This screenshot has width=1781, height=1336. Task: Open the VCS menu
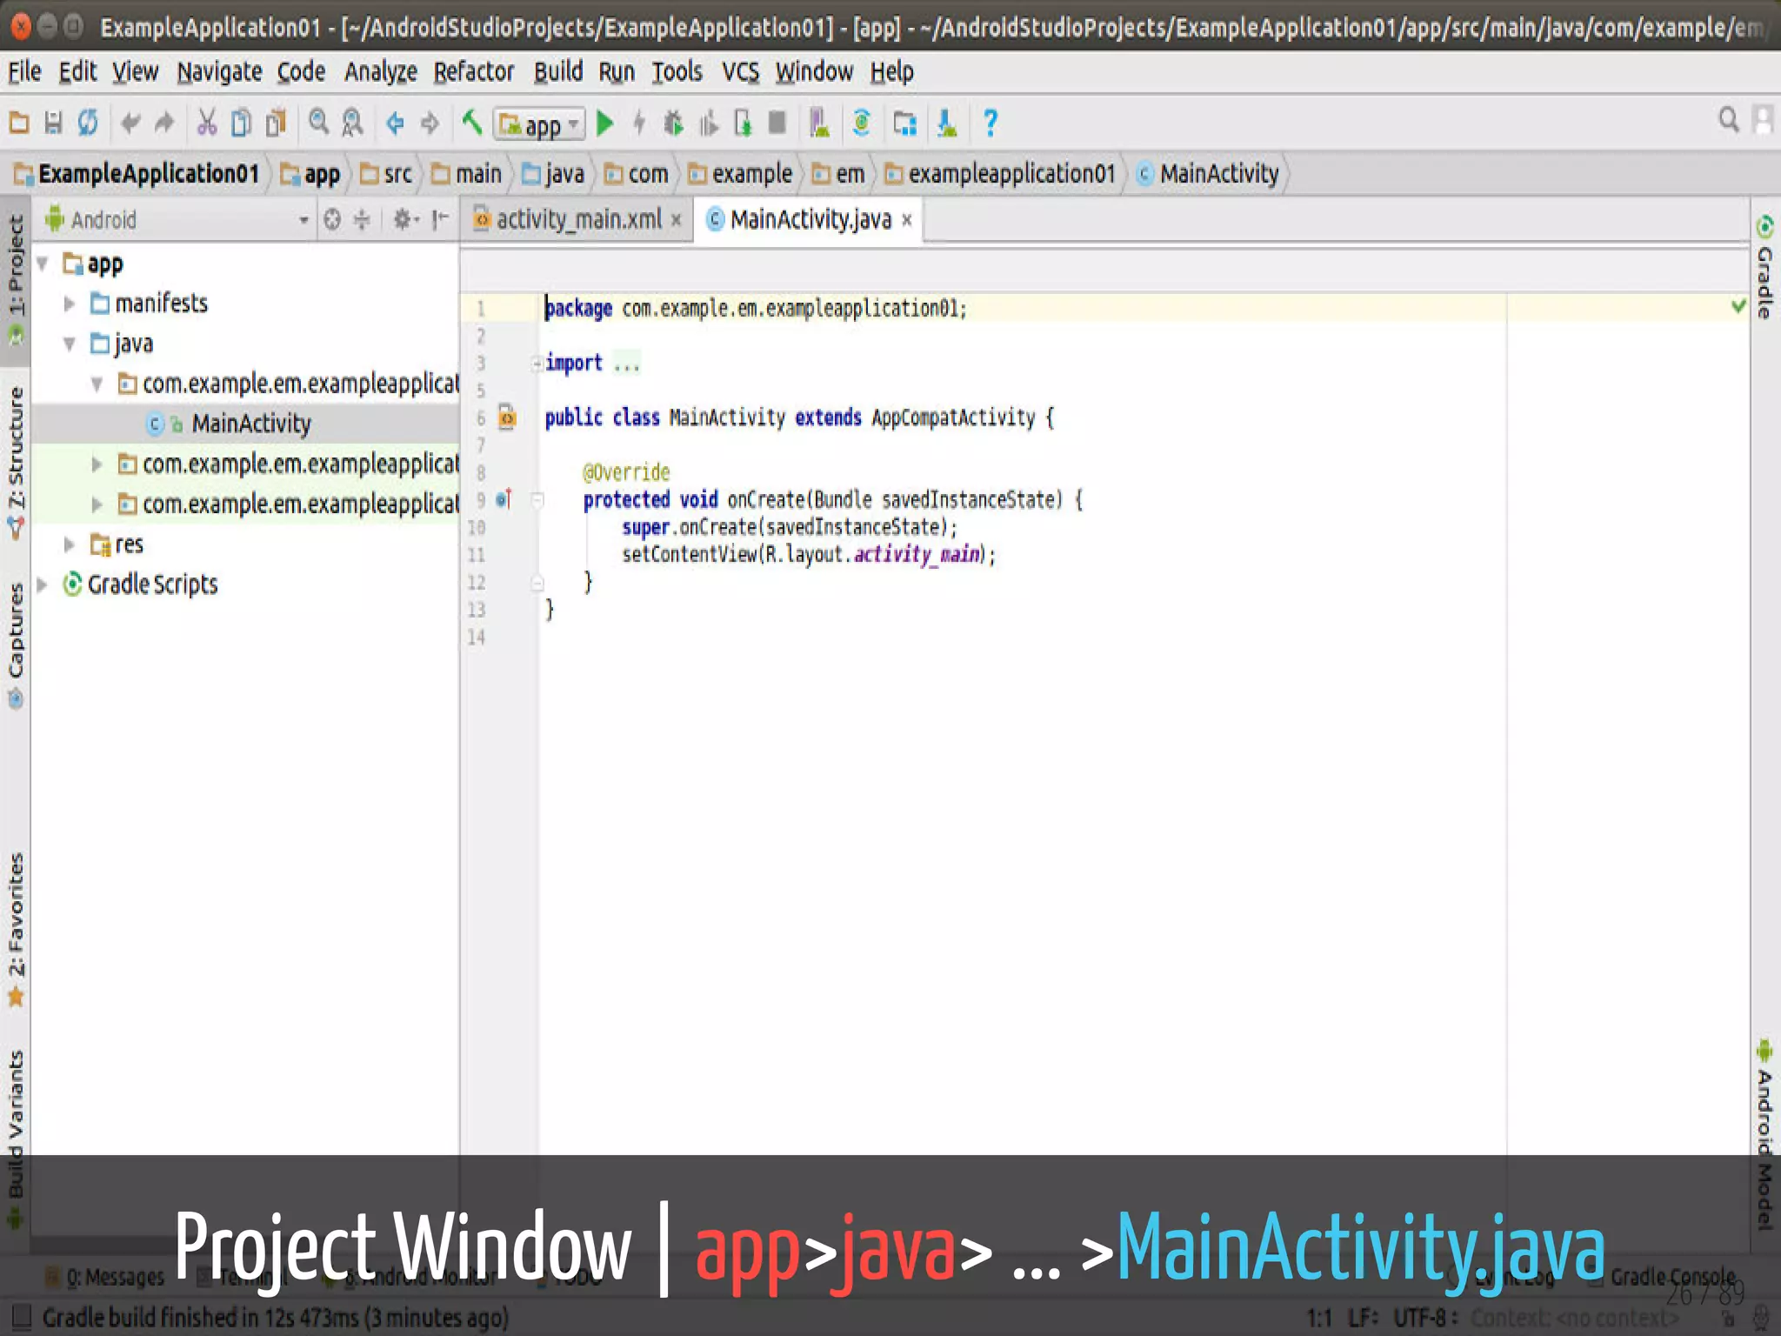(x=740, y=71)
